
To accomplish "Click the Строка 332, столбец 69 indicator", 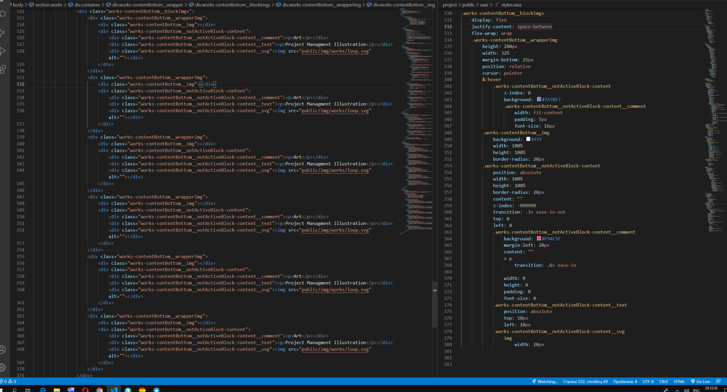I will tap(585, 381).
